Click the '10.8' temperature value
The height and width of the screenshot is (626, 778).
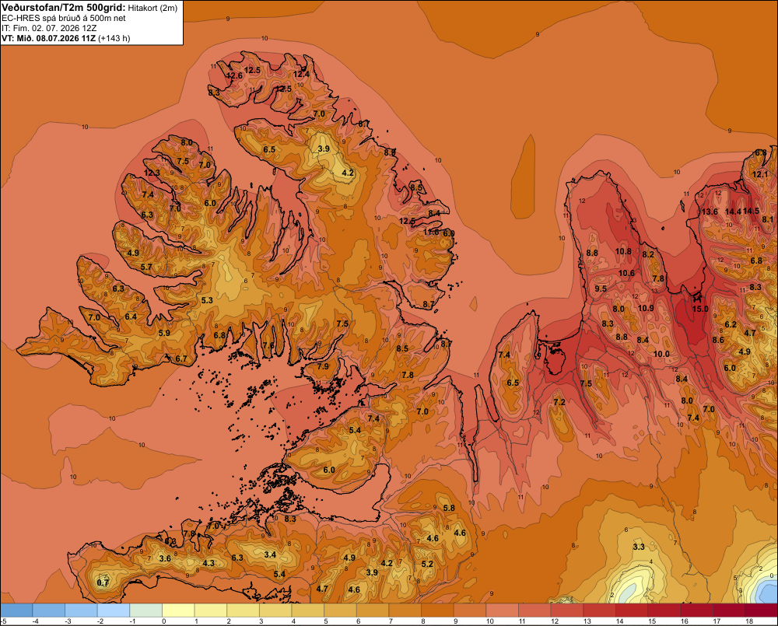point(623,251)
